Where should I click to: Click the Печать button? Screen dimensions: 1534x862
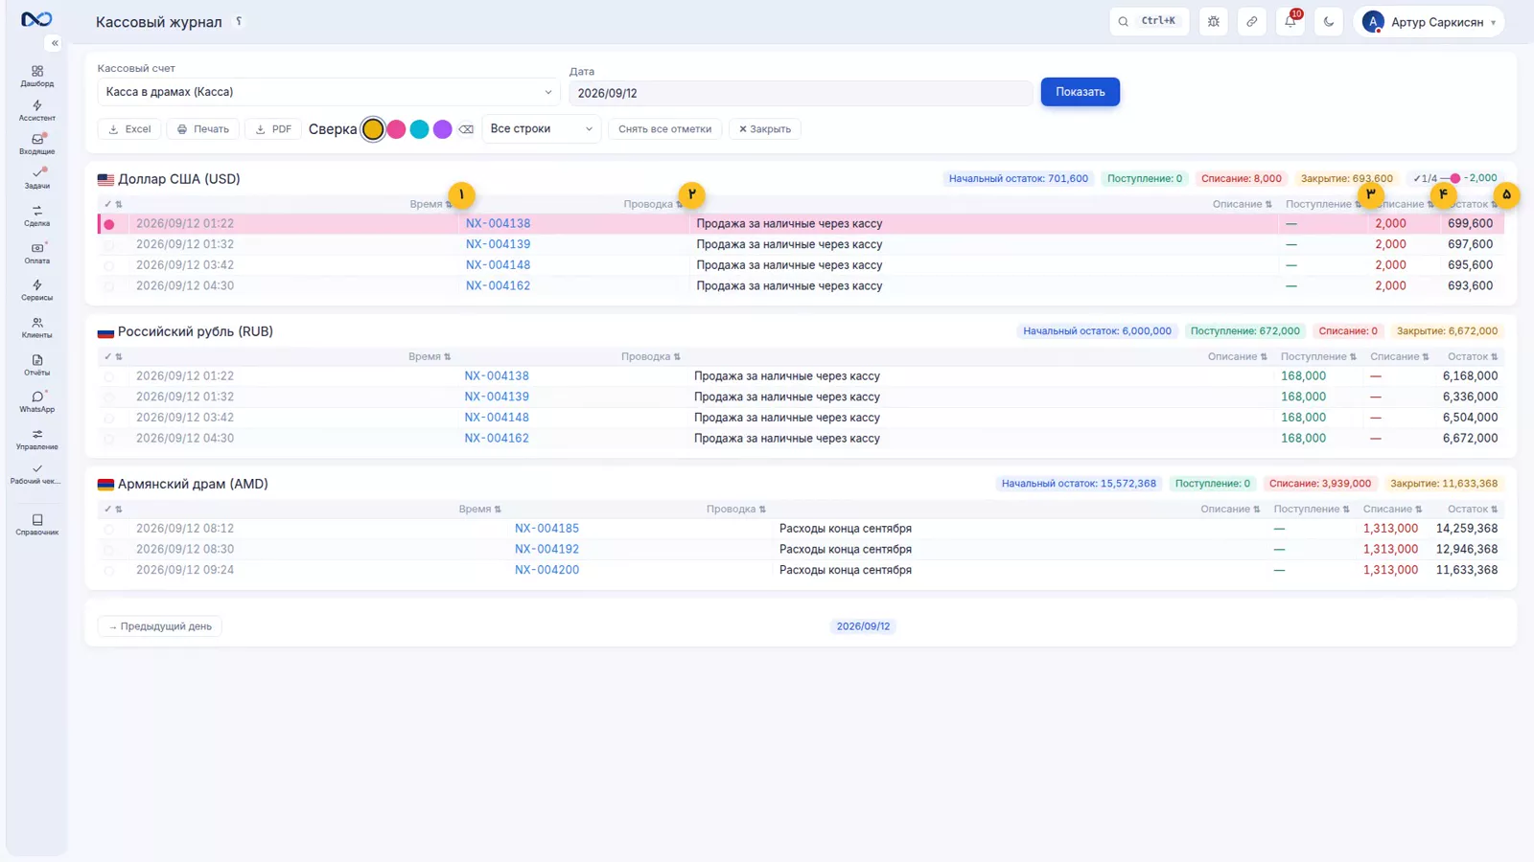tap(203, 129)
